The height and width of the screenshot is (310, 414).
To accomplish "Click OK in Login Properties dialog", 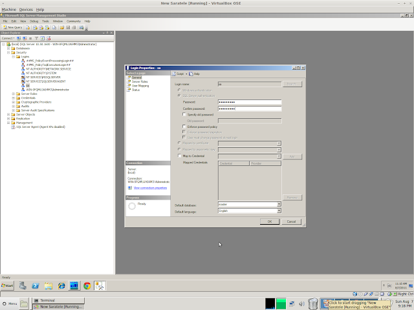I will (x=270, y=222).
